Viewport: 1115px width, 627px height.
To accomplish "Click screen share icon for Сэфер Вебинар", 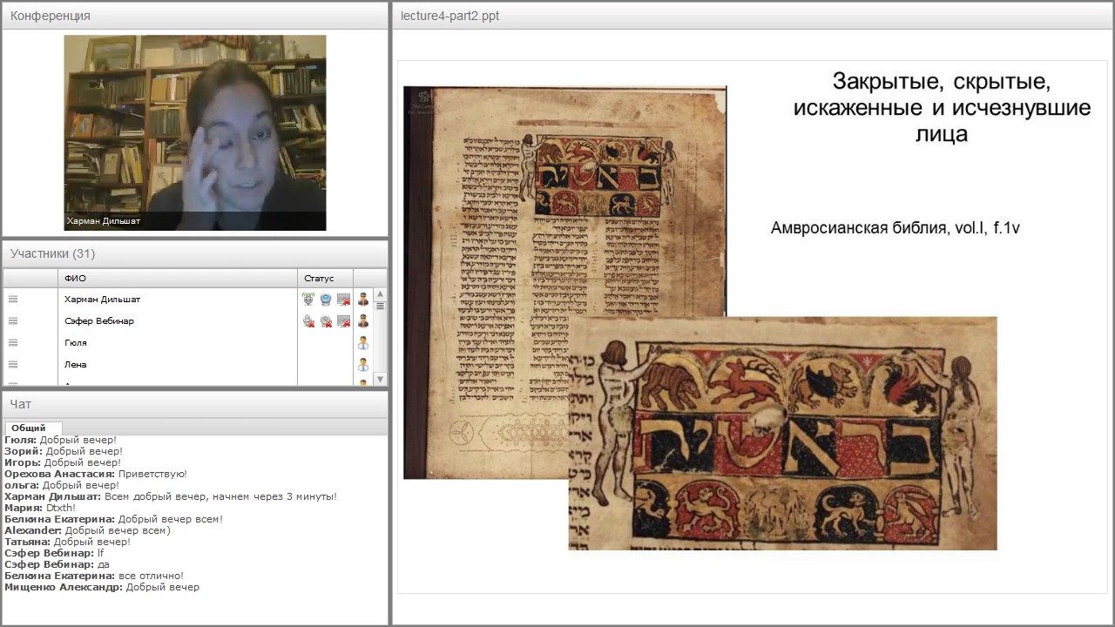I will pyautogui.click(x=343, y=320).
